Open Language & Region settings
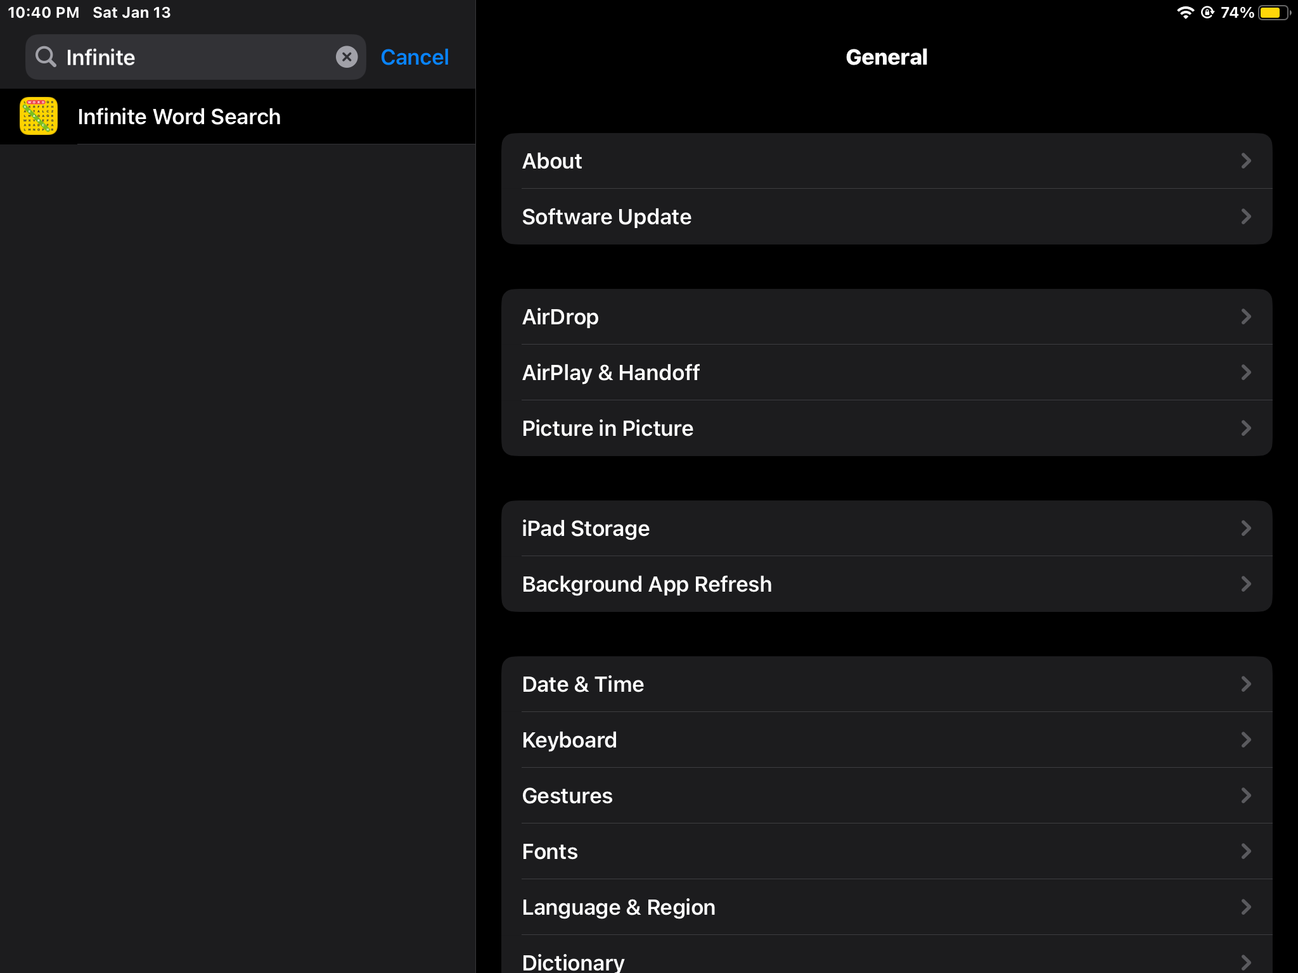The image size is (1298, 973). pyautogui.click(x=886, y=907)
